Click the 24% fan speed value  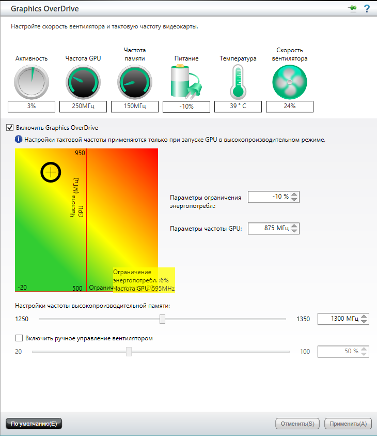290,107
